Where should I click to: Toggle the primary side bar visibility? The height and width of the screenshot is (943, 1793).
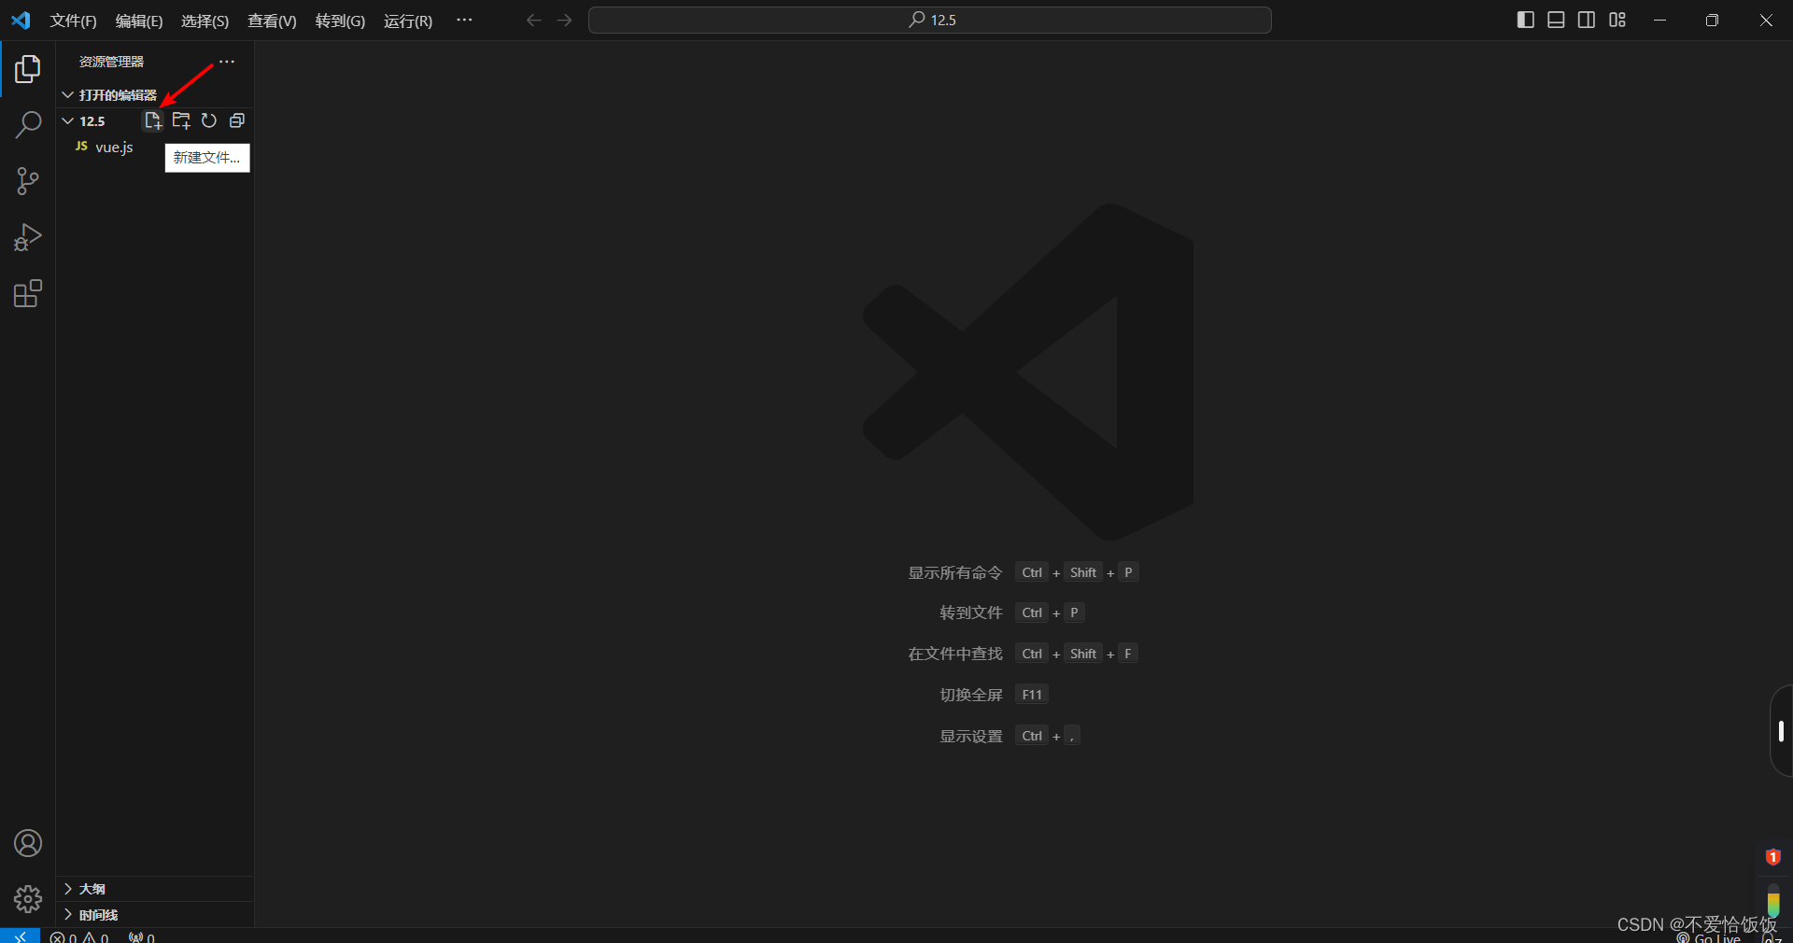click(1526, 20)
